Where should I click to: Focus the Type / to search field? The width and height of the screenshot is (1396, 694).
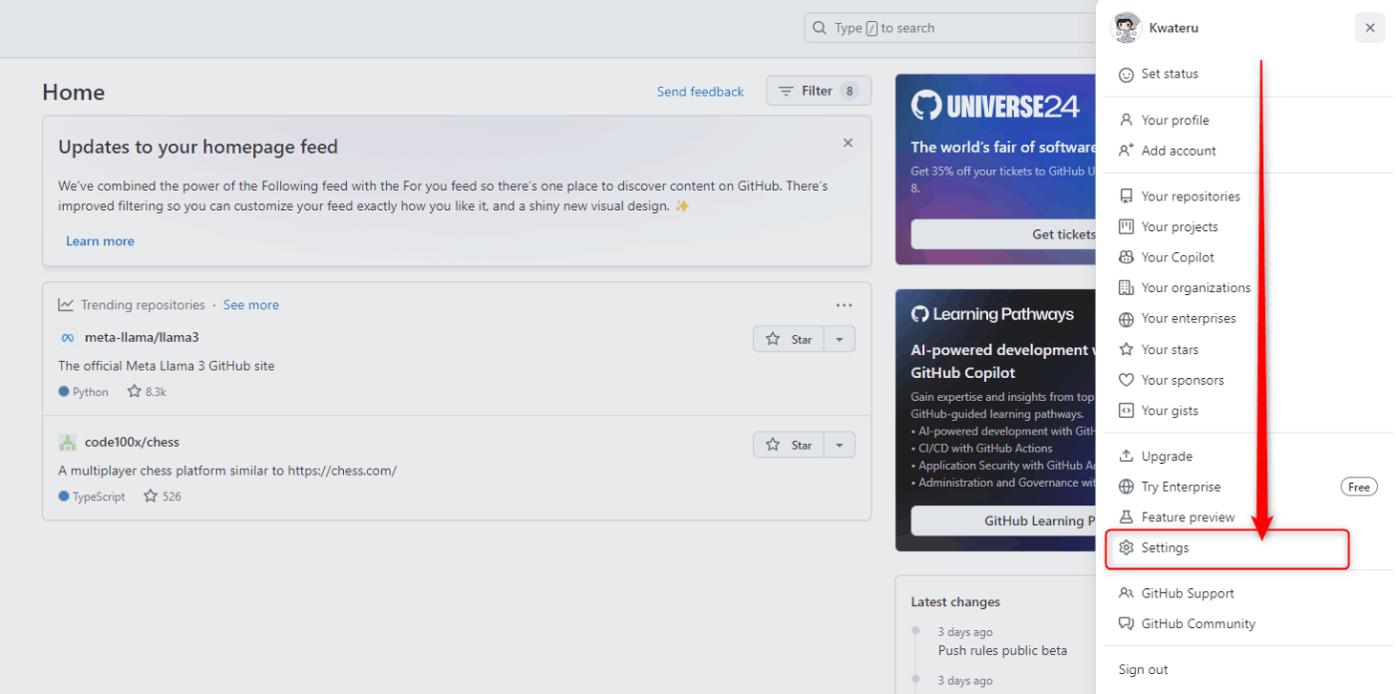(949, 28)
